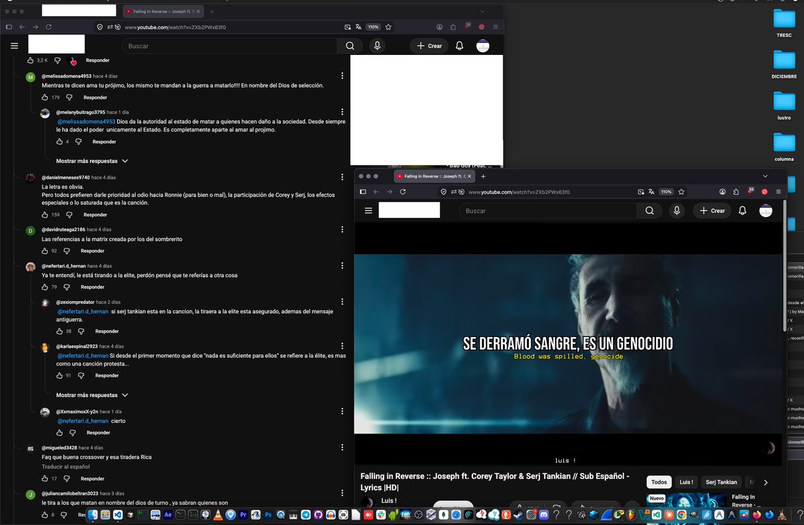Like davidruteaga2186 comment with 92 likes
The width and height of the screenshot is (804, 525).
(x=46, y=251)
